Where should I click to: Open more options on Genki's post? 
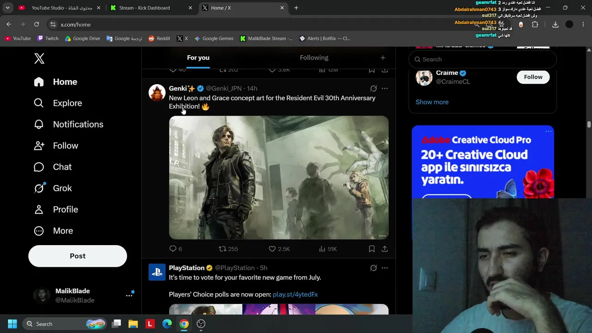tap(384, 88)
